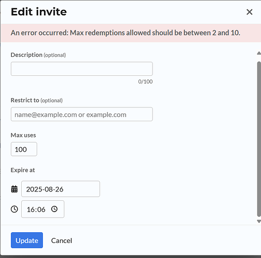Screen dimensions: 261x258
Task: Open time picker via clock icon inside 16:06 field
Action: pyautogui.click(x=54, y=209)
